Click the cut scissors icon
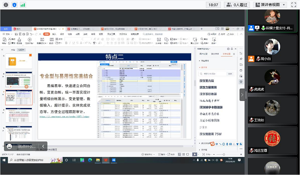The image size is (300, 175). click(10, 39)
